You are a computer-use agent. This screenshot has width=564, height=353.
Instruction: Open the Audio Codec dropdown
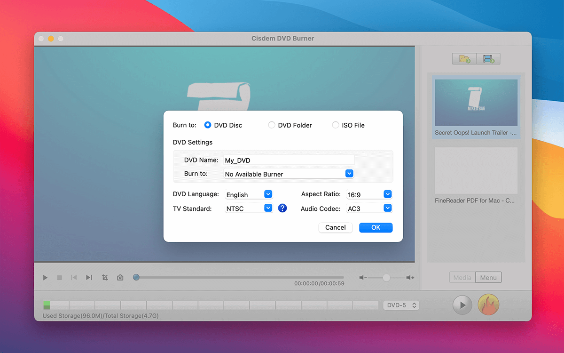[x=369, y=208]
